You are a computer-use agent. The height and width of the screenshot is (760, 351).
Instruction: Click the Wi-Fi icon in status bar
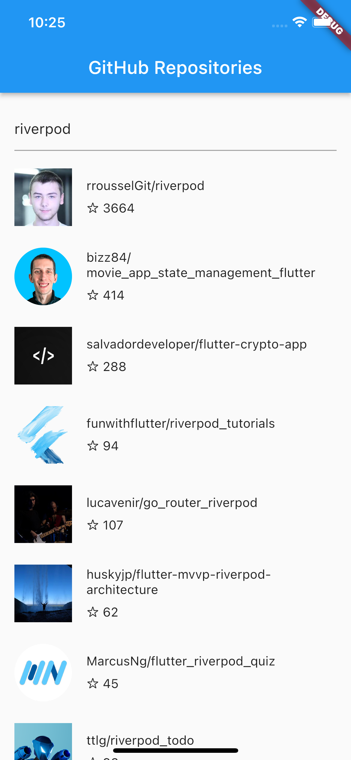[299, 22]
